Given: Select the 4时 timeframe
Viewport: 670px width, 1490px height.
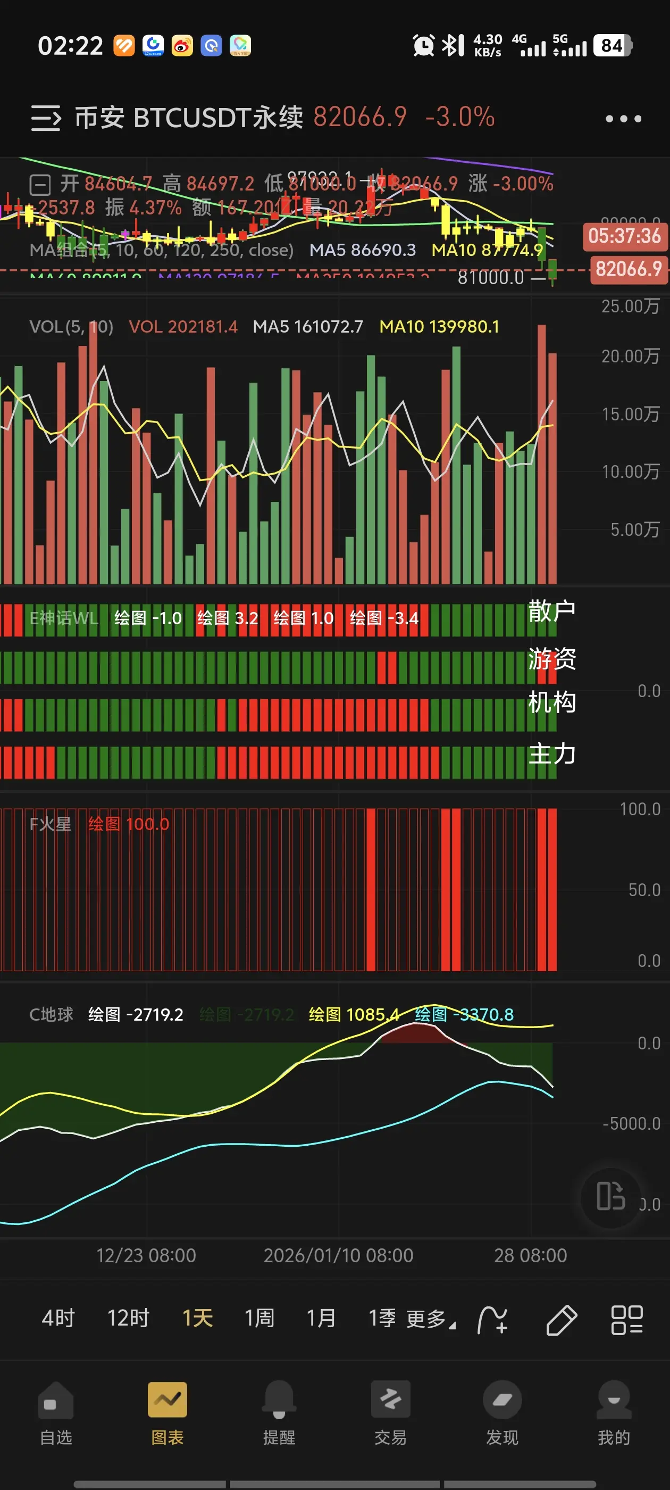Looking at the screenshot, I should [58, 1318].
